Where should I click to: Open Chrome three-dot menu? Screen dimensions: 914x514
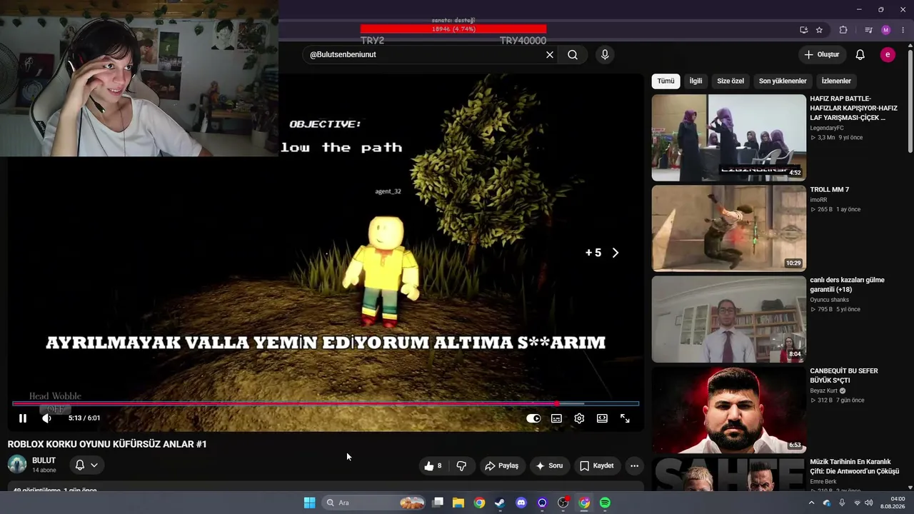click(904, 30)
